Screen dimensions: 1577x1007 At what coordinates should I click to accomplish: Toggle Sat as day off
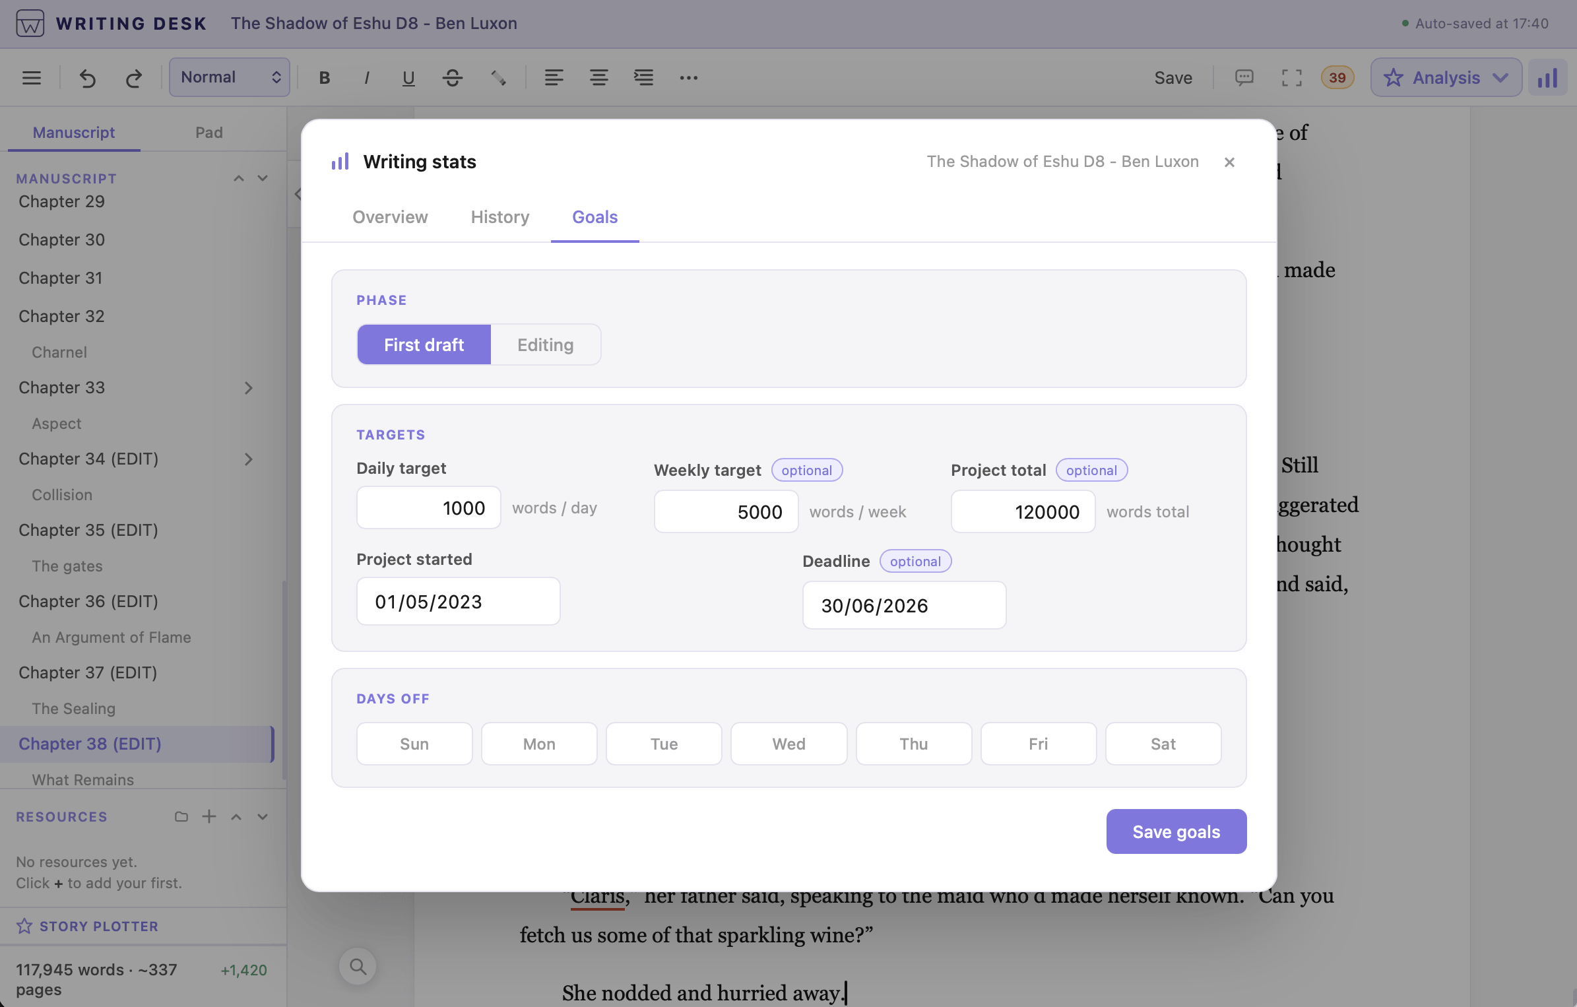pyautogui.click(x=1163, y=744)
